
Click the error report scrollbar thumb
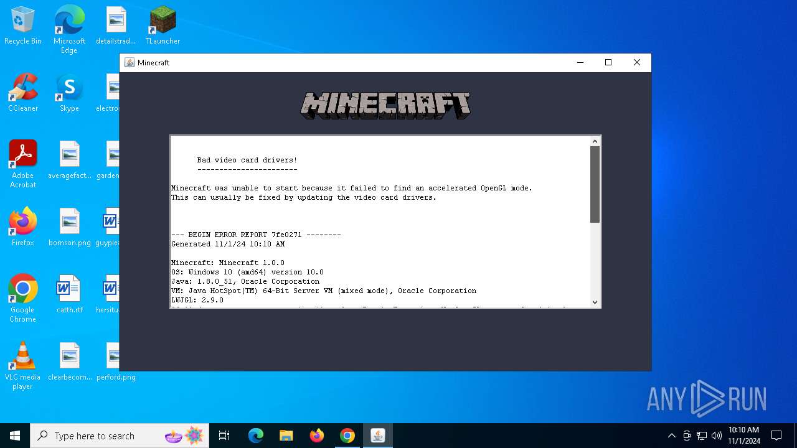[x=595, y=184]
